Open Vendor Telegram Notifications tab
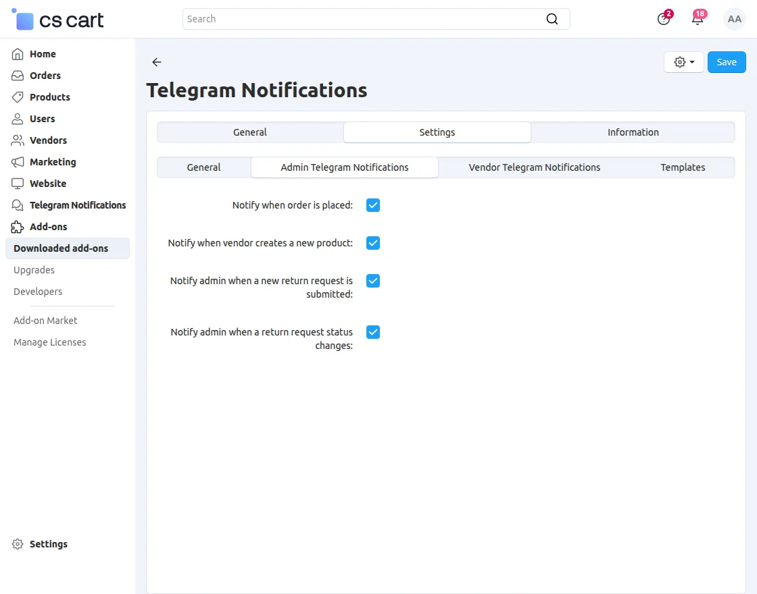Image resolution: width=757 pixels, height=594 pixels. (x=535, y=167)
